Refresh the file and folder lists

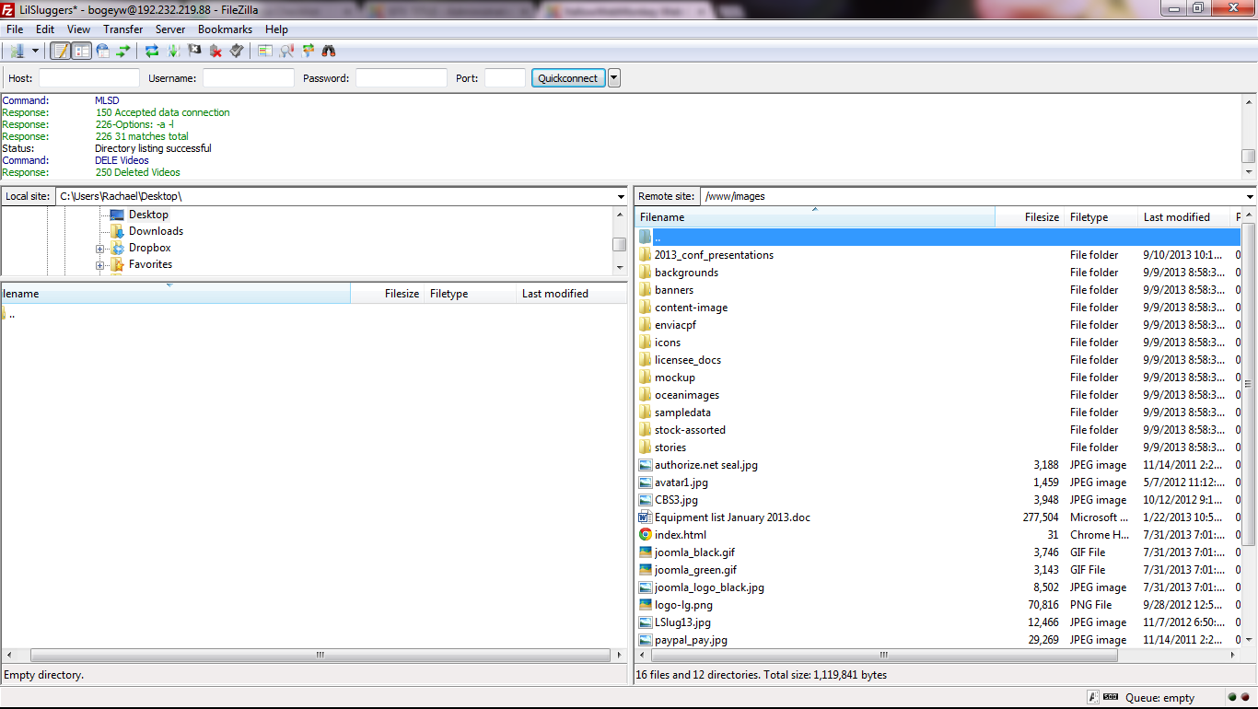(x=152, y=51)
